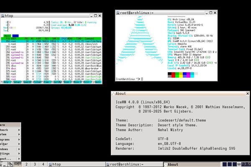Image resolution: width=251 pixels, height=167 pixels.
Task: Click the 'Load average' line in htop
Action: point(69,25)
